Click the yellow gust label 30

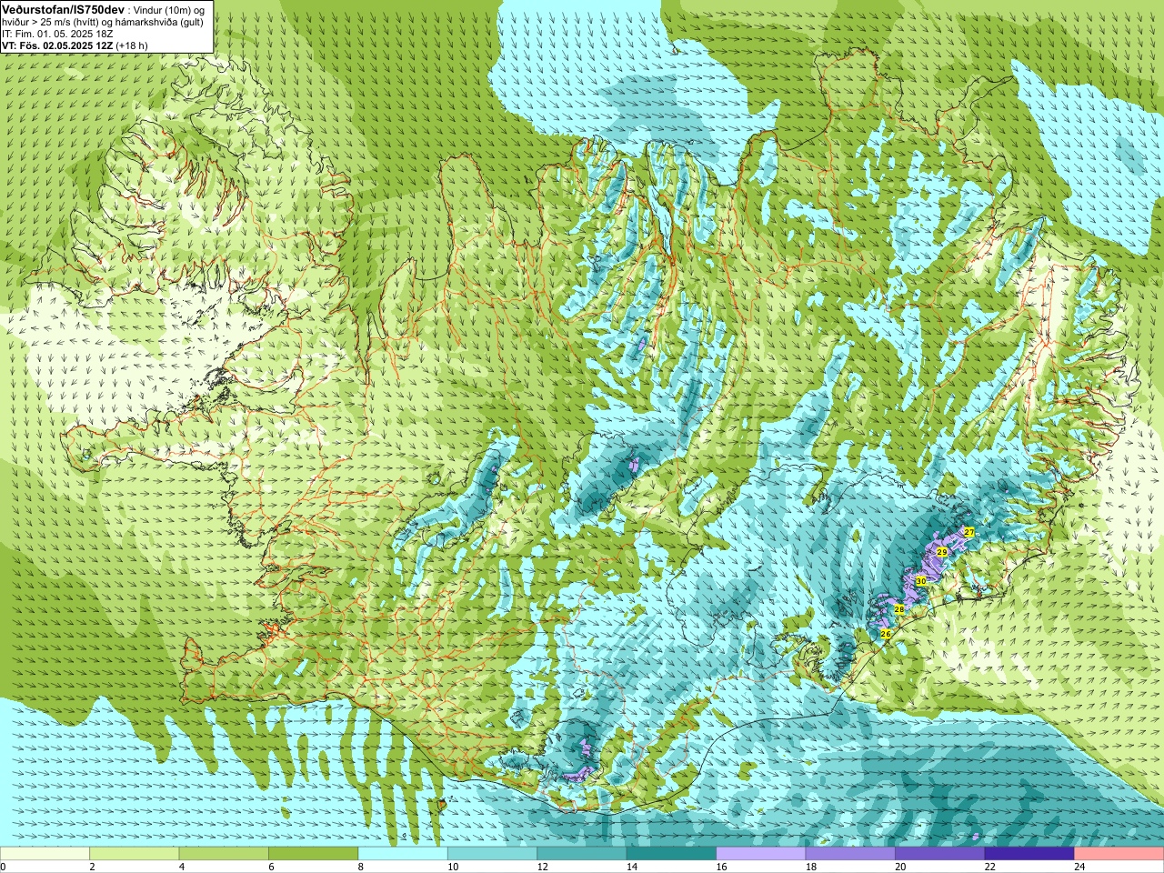click(920, 580)
